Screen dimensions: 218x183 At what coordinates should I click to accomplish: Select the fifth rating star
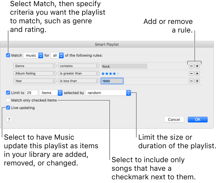pos(118,73)
